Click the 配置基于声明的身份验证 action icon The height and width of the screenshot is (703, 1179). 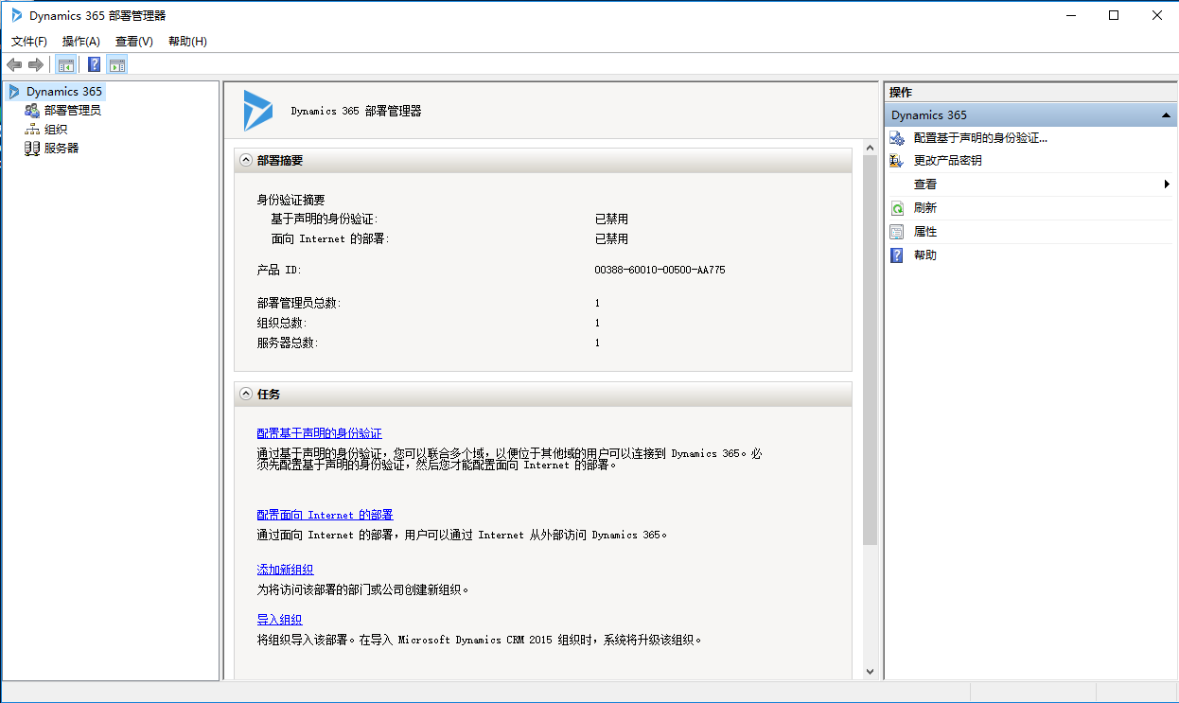[897, 138]
